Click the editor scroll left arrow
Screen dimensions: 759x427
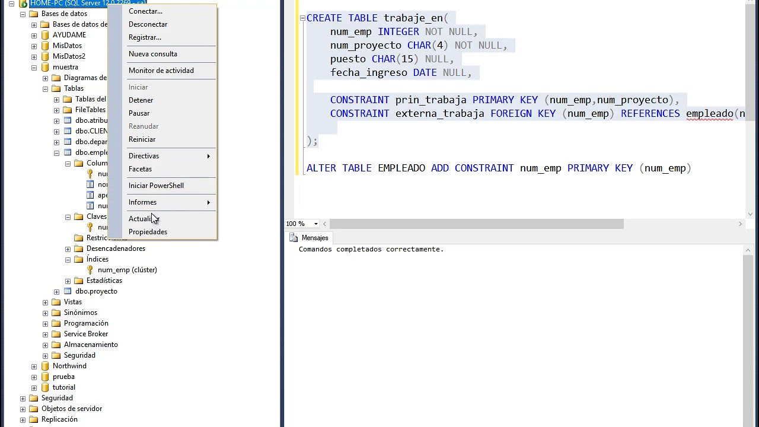(324, 224)
